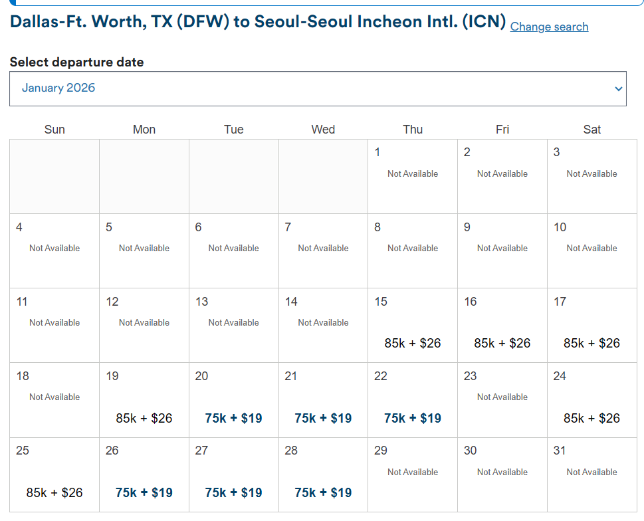Click the January 31 Not Available cell
Image resolution: width=644 pixels, height=521 pixels.
coord(591,472)
